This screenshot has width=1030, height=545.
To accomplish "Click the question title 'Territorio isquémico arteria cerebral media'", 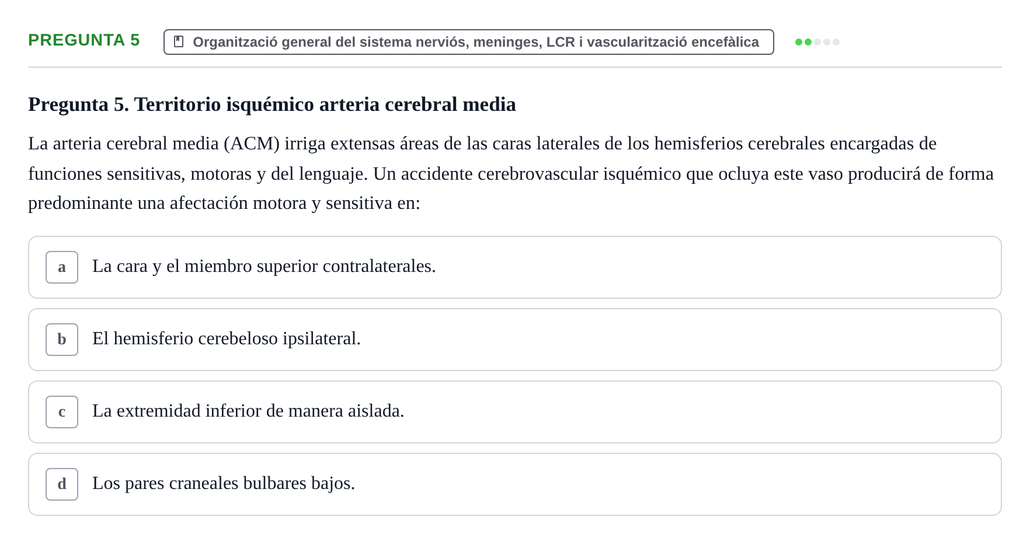I will 325,104.
